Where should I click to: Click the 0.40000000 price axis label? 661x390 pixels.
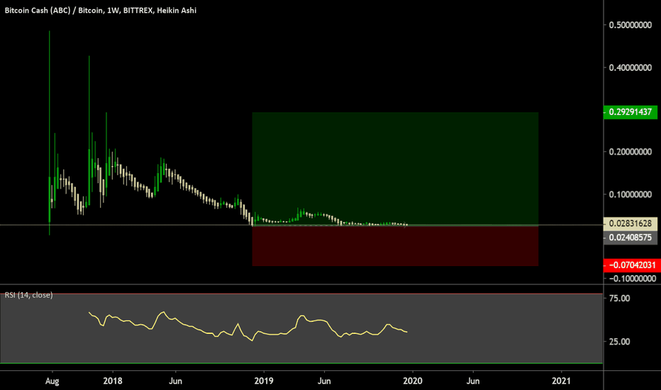click(x=631, y=67)
